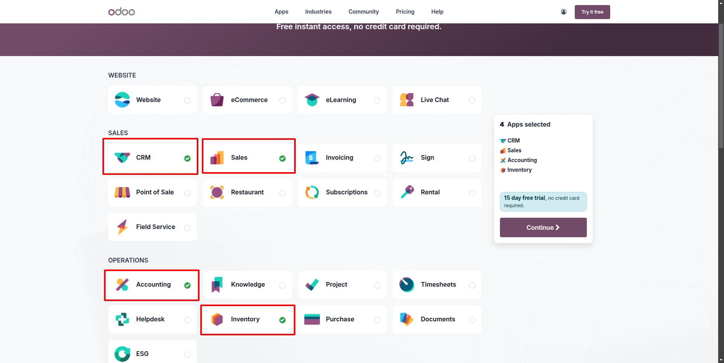Click Accounting in the selected apps list
The height and width of the screenshot is (363, 724).
point(519,160)
